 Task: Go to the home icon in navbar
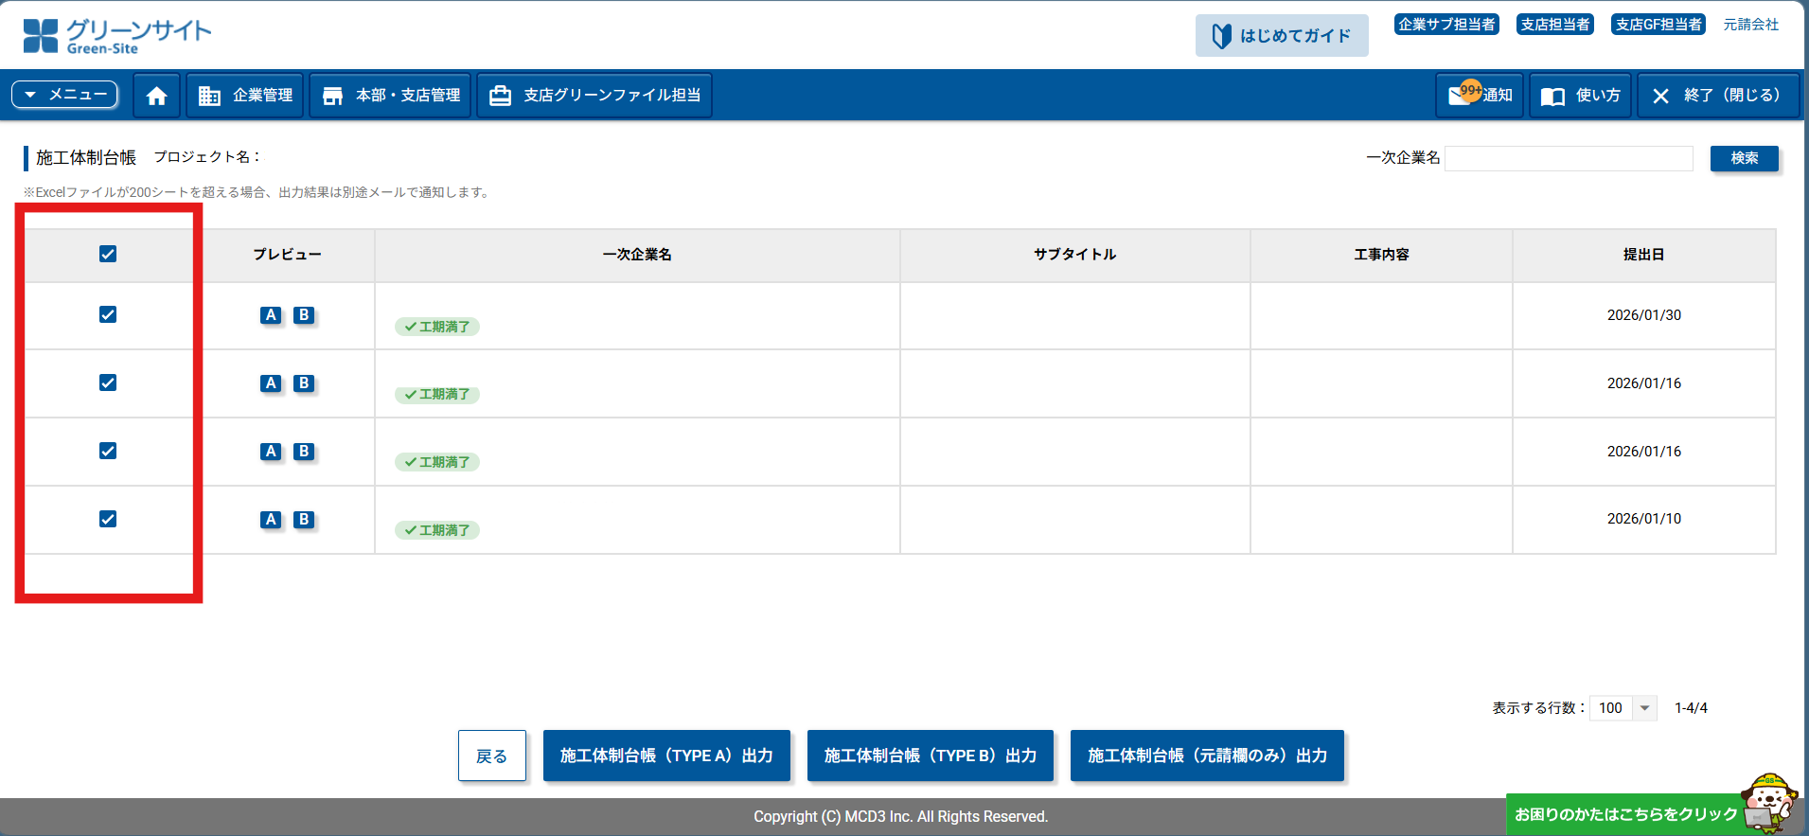tap(156, 96)
